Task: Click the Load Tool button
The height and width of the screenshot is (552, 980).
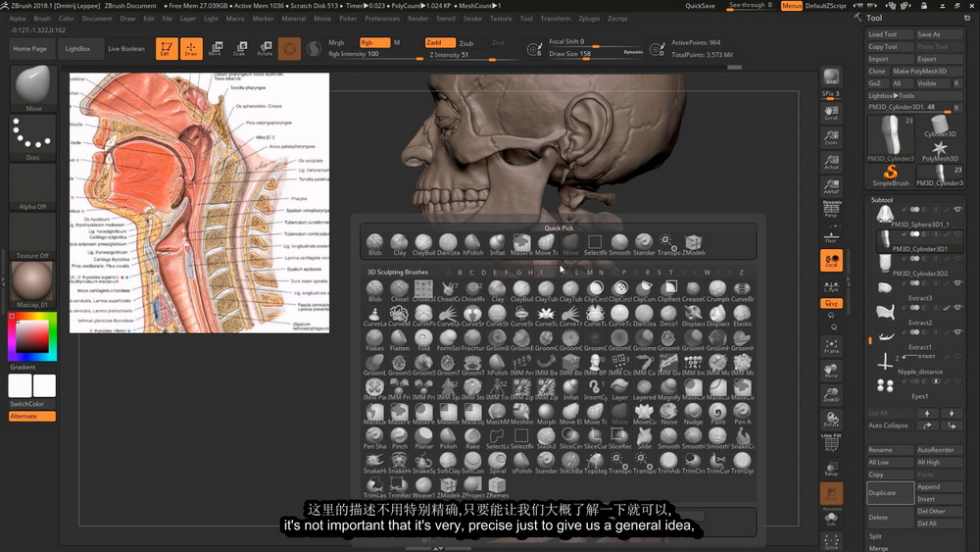Action: point(890,34)
